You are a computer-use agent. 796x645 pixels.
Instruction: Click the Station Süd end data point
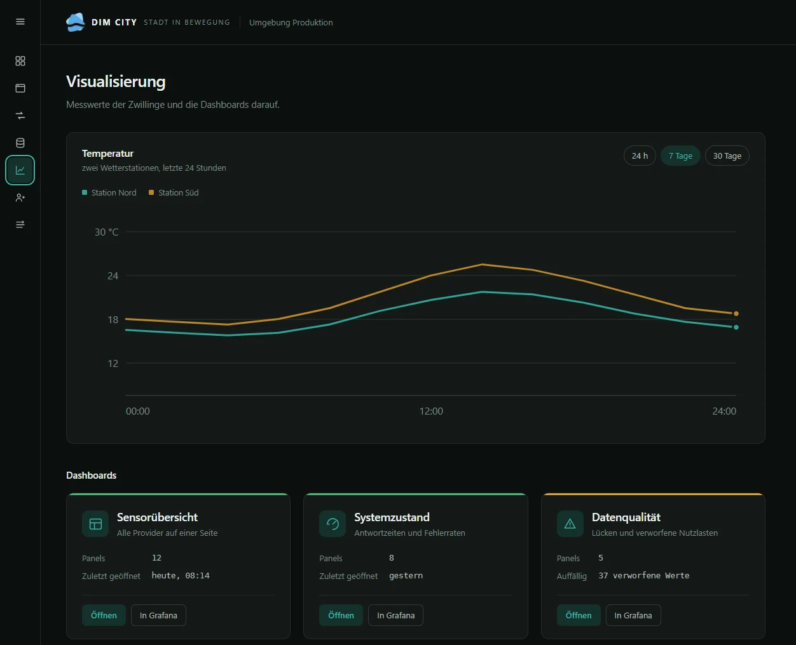point(736,314)
